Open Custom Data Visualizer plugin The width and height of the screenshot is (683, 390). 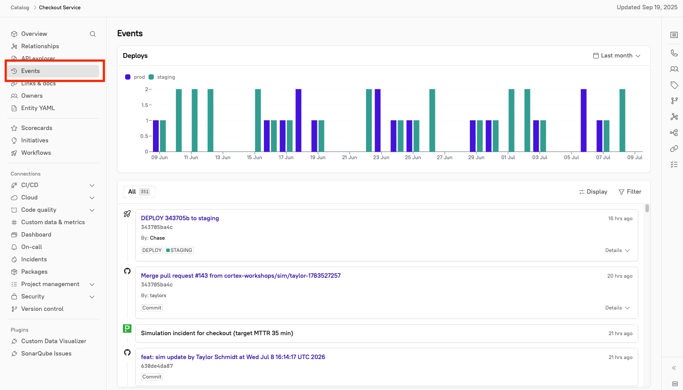53,341
